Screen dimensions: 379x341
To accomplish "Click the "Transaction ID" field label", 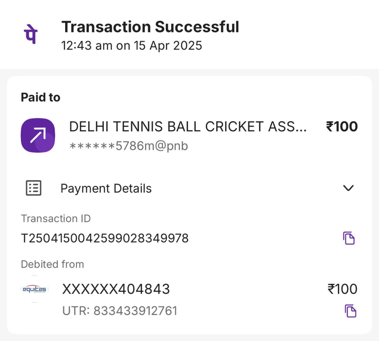I will pos(56,218).
